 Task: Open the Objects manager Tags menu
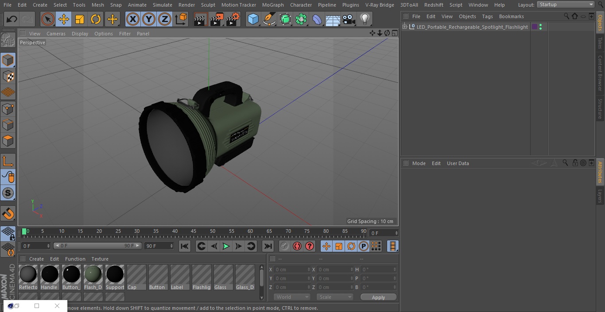(487, 16)
